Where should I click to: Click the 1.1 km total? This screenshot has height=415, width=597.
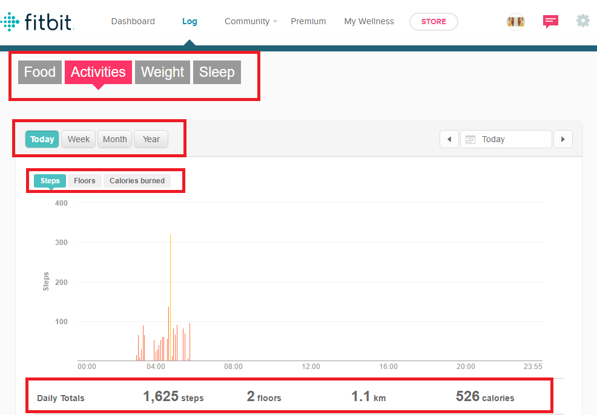click(x=368, y=397)
